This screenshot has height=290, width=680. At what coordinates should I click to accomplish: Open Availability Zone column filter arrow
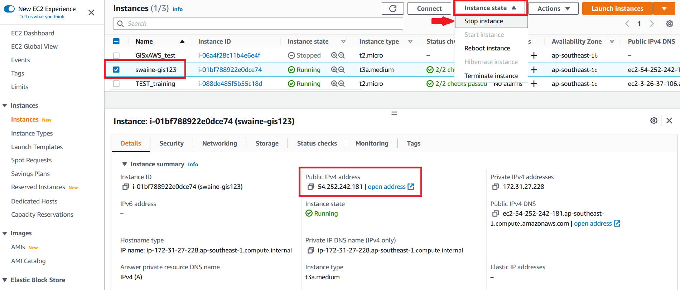click(612, 41)
